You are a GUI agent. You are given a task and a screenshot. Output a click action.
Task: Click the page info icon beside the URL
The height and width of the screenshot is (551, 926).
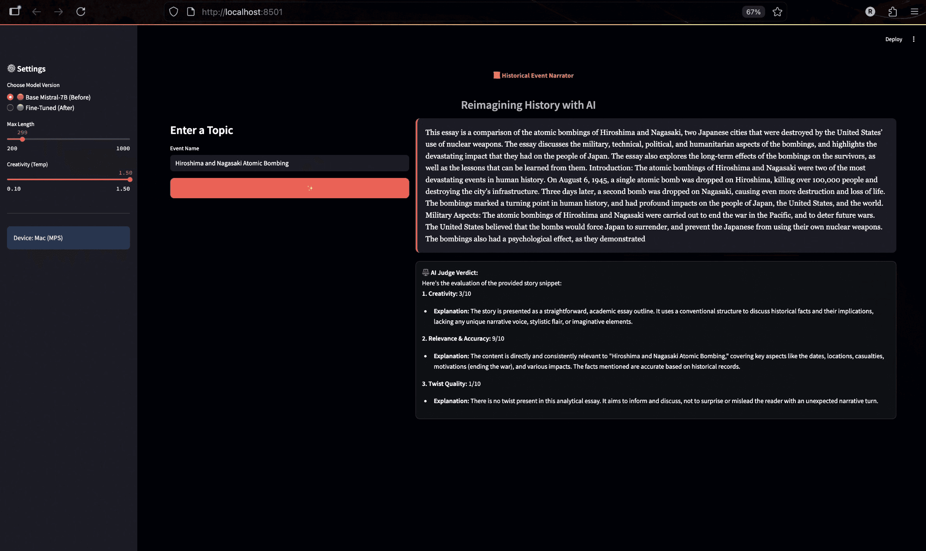[x=191, y=12]
